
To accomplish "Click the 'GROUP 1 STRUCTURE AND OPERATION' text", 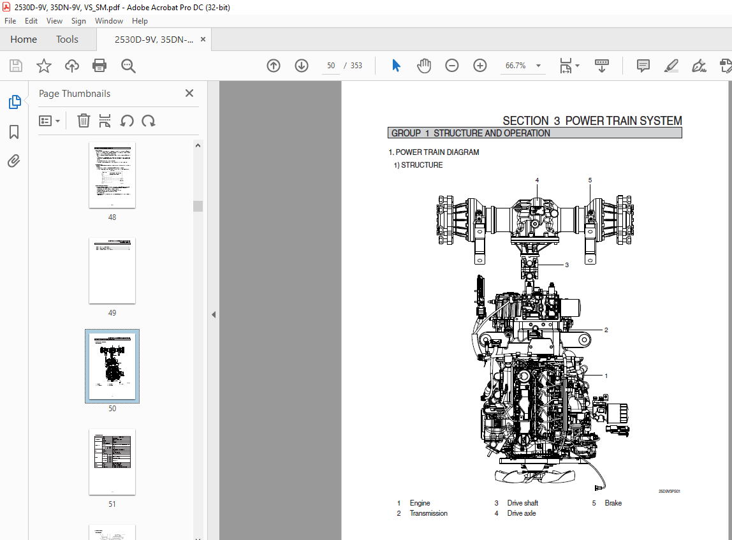I will 471,133.
